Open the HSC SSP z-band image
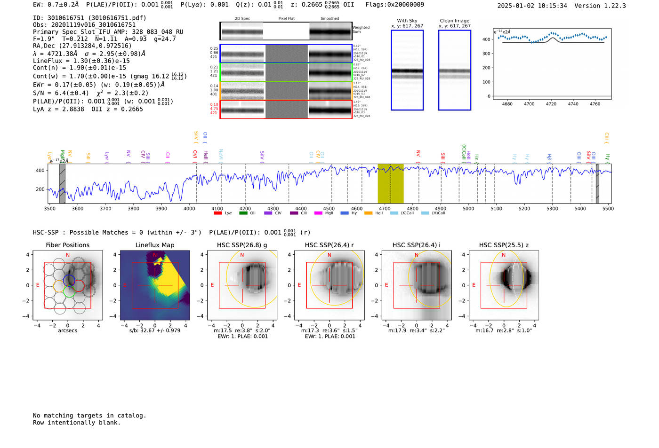 tap(504, 285)
